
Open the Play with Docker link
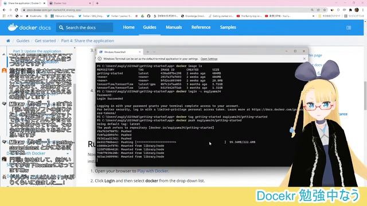(x=153, y=171)
